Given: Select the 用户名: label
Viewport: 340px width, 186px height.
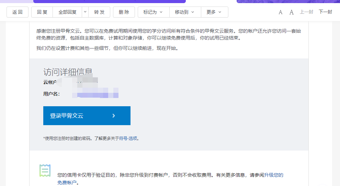Looking at the screenshot, I should pos(52,94).
